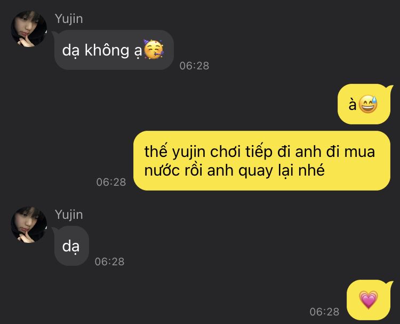
Task: Tap the sweat smile emoji
Action: click(x=368, y=104)
